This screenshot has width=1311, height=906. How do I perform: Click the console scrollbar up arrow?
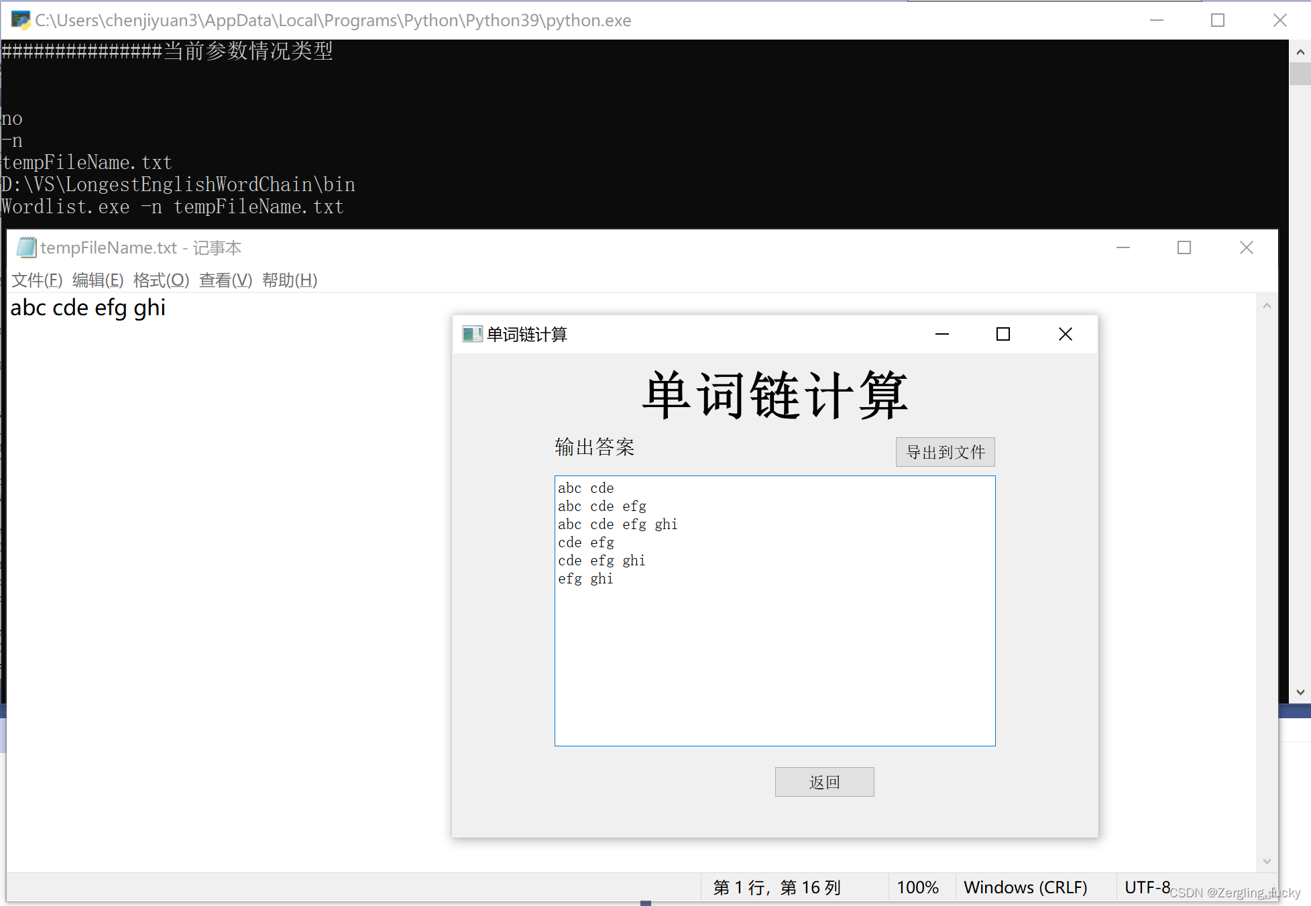1300,52
